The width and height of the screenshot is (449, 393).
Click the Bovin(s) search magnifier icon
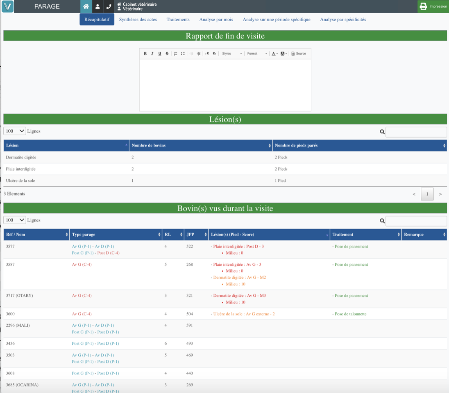[x=382, y=221]
